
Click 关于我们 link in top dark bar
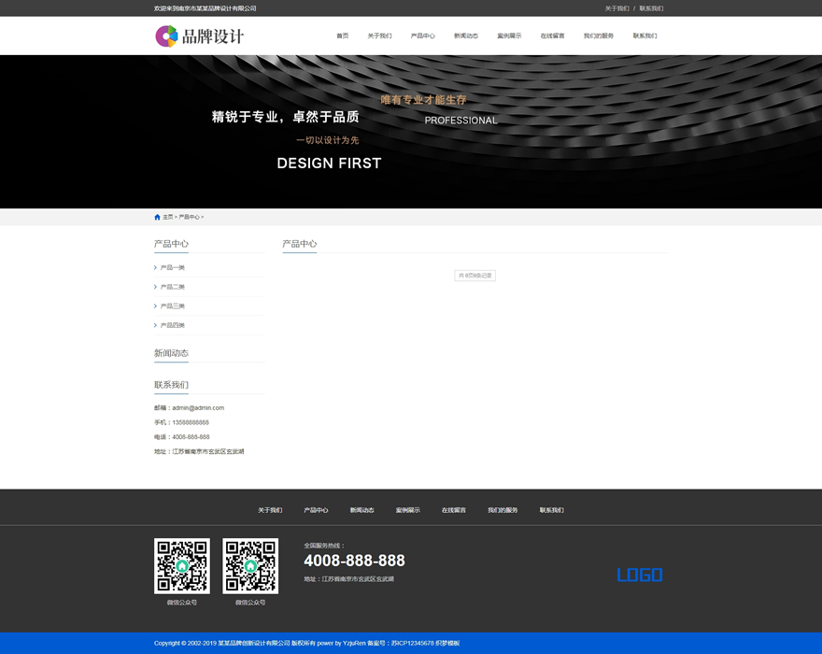616,8
